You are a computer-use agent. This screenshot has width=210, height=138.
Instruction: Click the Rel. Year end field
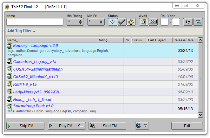click(x=176, y=22)
